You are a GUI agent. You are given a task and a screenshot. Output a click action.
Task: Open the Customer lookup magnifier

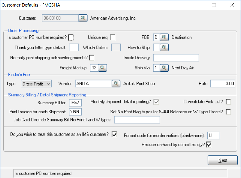pyautogui.click(x=83, y=18)
